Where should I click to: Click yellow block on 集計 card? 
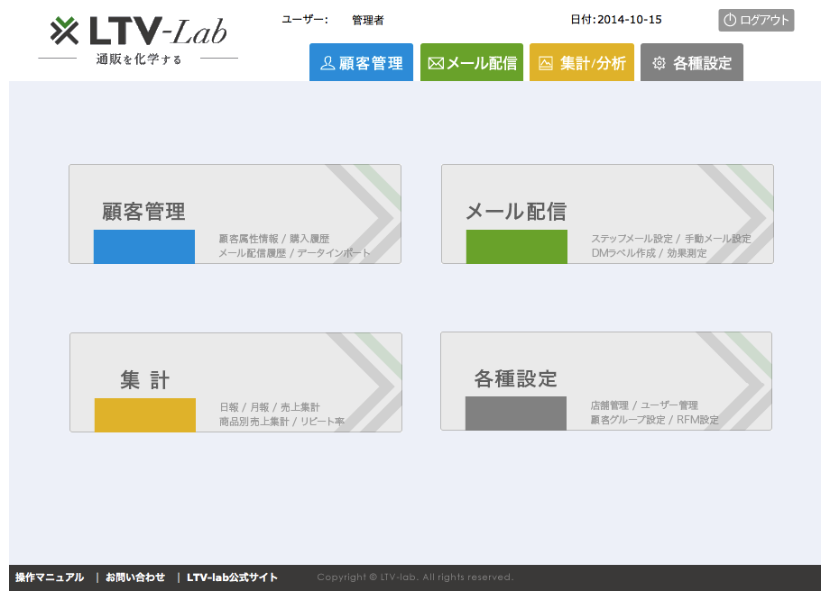click(145, 415)
